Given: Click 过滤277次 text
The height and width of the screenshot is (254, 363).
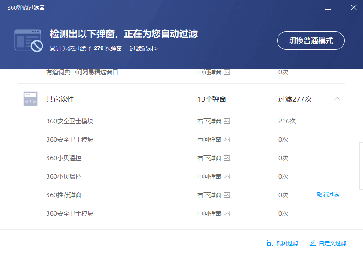Looking at the screenshot, I should [295, 99].
